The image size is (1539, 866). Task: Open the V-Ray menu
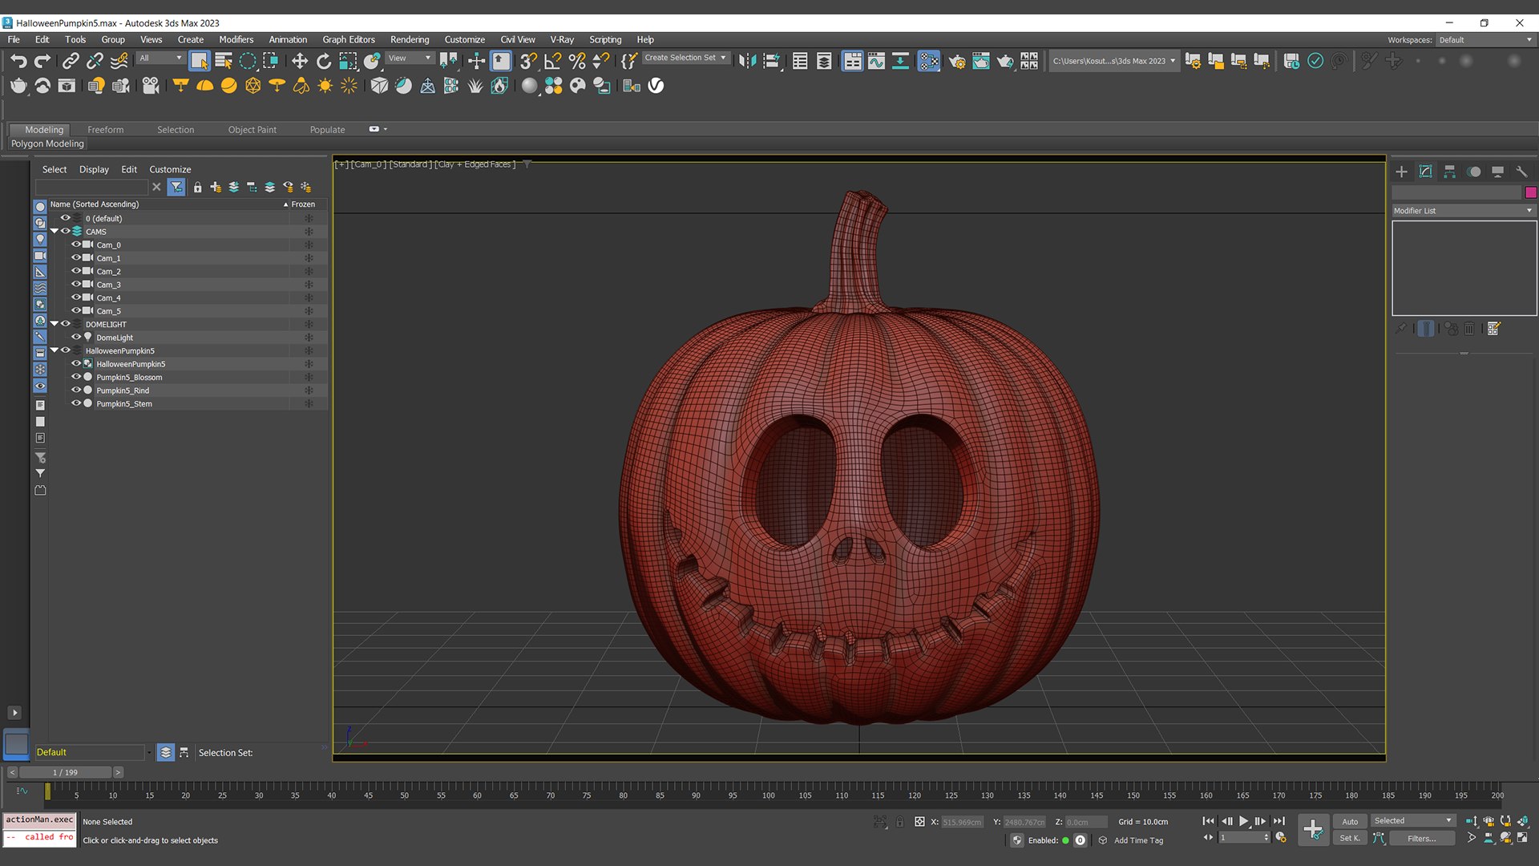(x=562, y=39)
